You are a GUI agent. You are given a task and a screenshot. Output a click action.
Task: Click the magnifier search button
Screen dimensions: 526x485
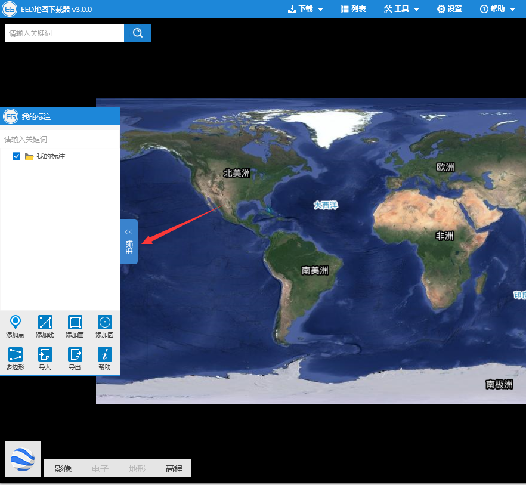pyautogui.click(x=138, y=33)
